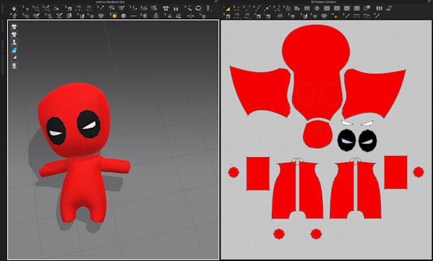This screenshot has width=433, height=261.
Task: Pick the Free Sewing tool in 2D toolbar
Action: click(x=247, y=16)
